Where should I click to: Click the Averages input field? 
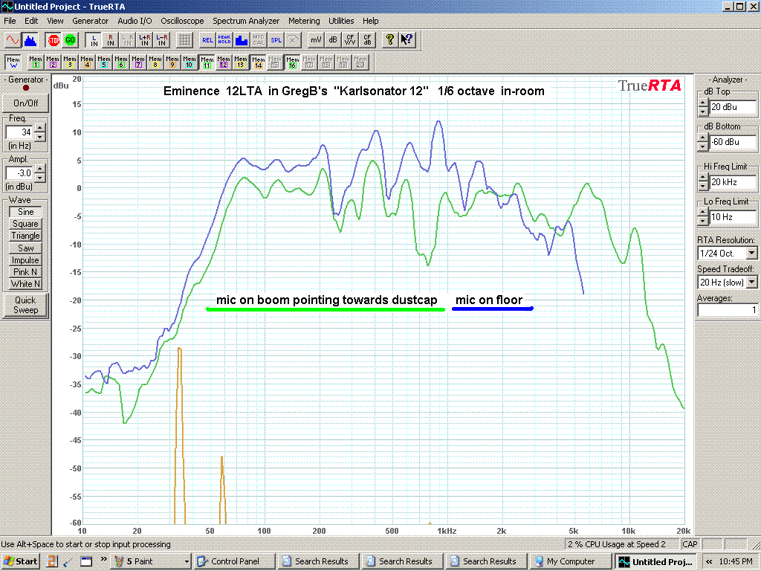coord(727,310)
